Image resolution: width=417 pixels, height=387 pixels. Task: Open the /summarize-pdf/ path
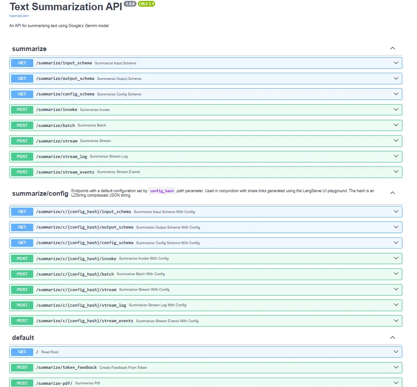pos(54,383)
